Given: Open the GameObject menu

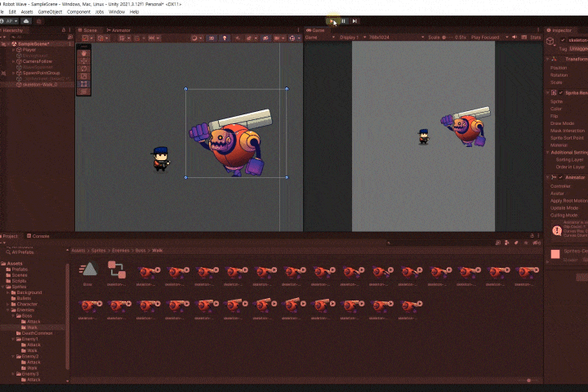Looking at the screenshot, I should point(50,12).
